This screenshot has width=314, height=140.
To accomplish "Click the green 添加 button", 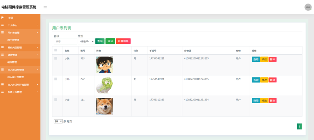I will (x=110, y=41).
